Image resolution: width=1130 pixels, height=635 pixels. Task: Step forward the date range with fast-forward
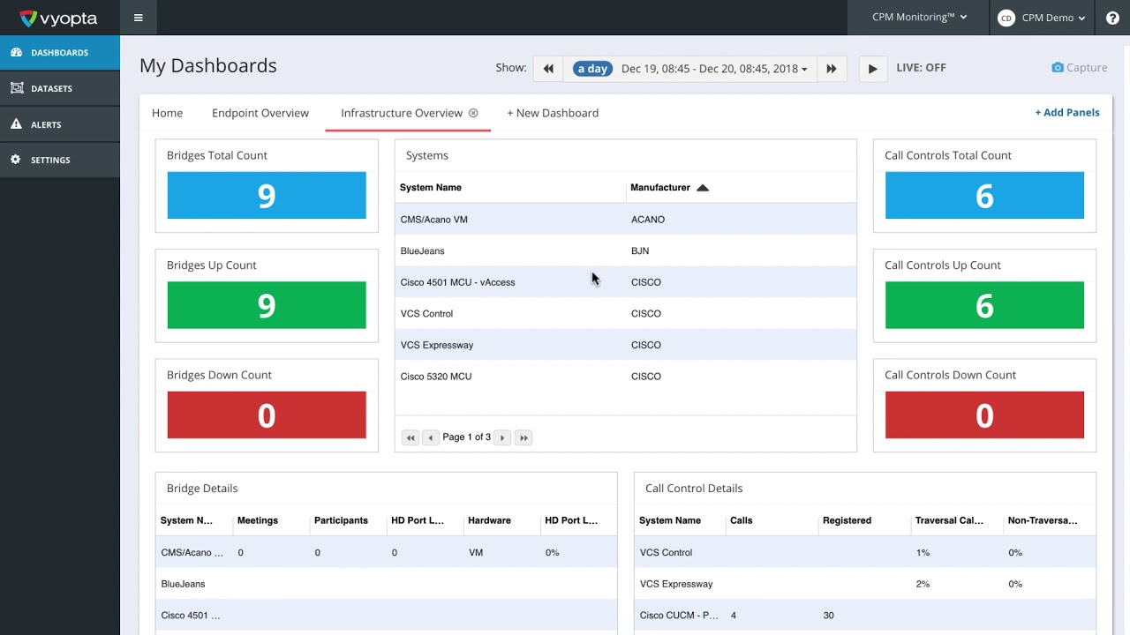coord(832,69)
